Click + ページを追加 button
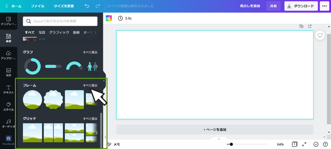Screen dimensions: 331x149 click(x=215, y=129)
